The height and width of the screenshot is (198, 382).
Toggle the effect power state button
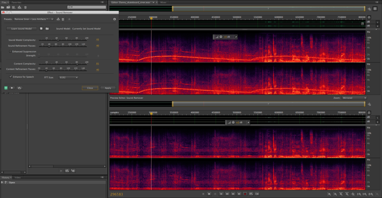point(6,88)
